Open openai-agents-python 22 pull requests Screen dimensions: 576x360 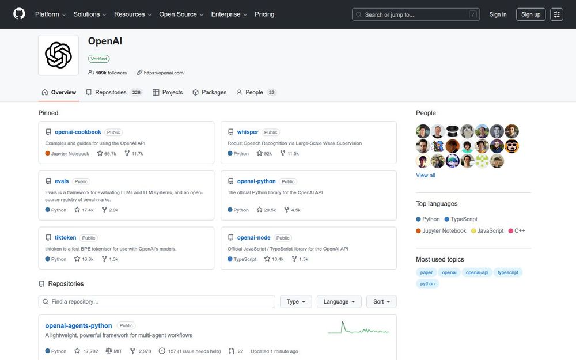point(236,351)
